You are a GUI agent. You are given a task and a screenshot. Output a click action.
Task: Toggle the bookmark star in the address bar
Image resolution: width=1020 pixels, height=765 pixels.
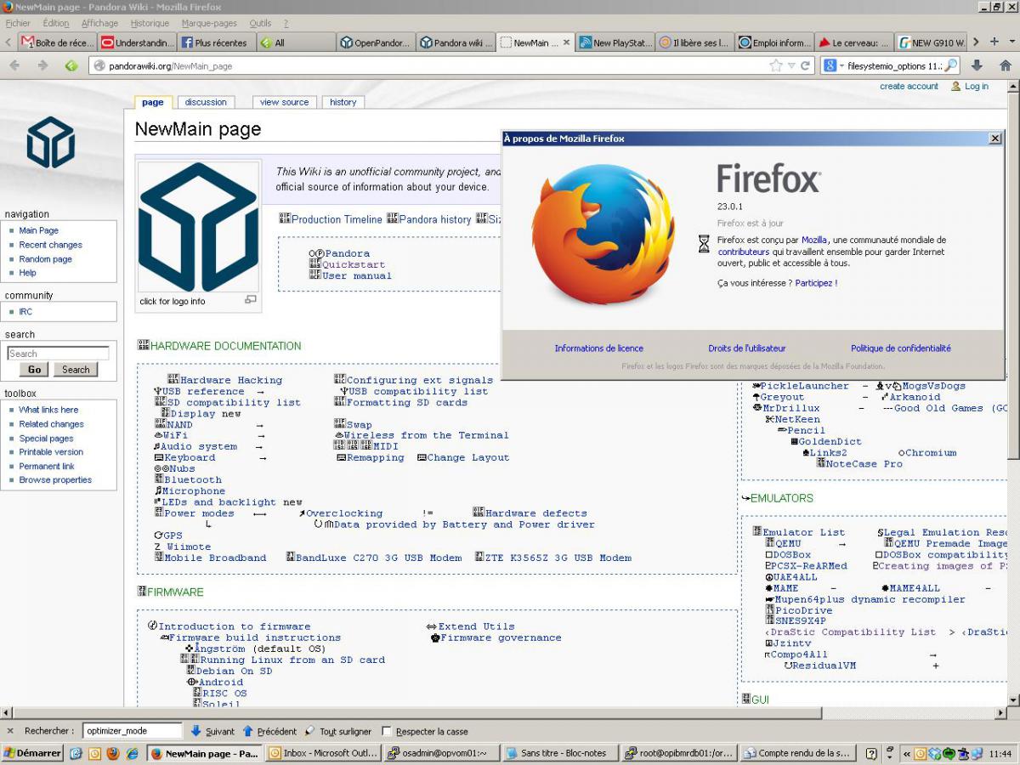(x=775, y=65)
